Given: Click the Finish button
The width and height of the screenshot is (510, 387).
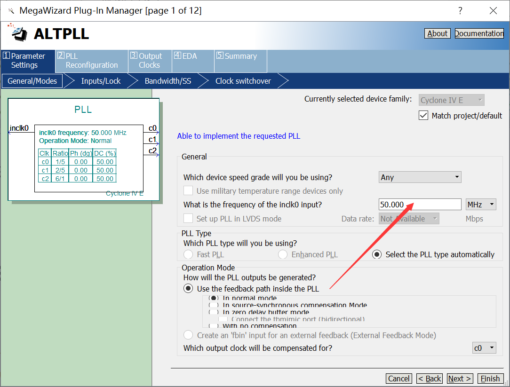Looking at the screenshot, I should [490, 379].
